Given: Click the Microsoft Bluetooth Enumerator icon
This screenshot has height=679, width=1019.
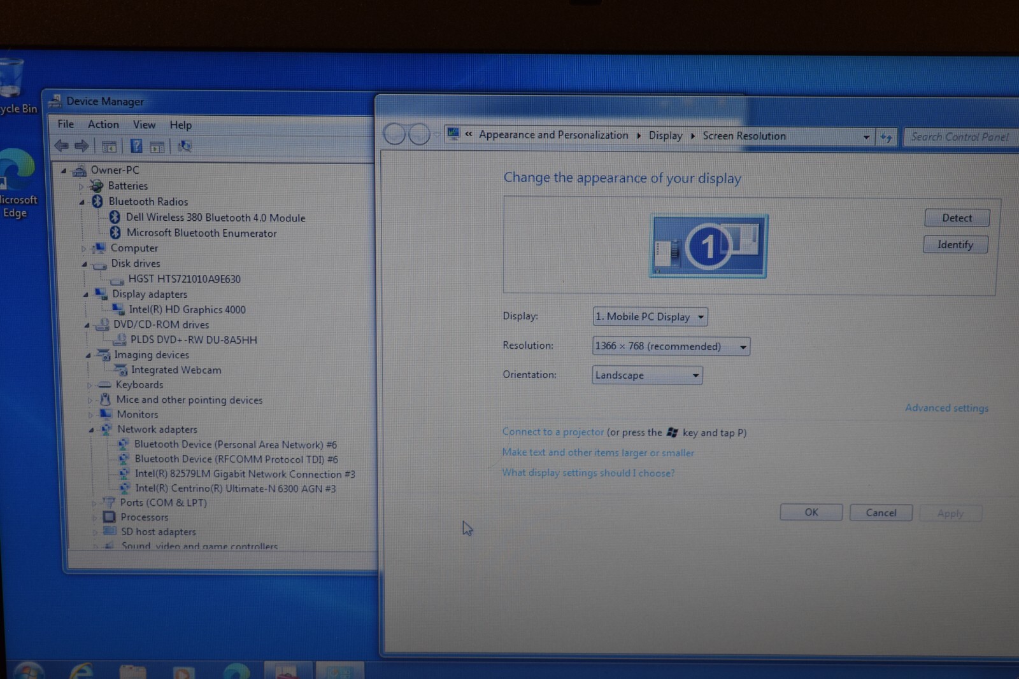Looking at the screenshot, I should (115, 233).
